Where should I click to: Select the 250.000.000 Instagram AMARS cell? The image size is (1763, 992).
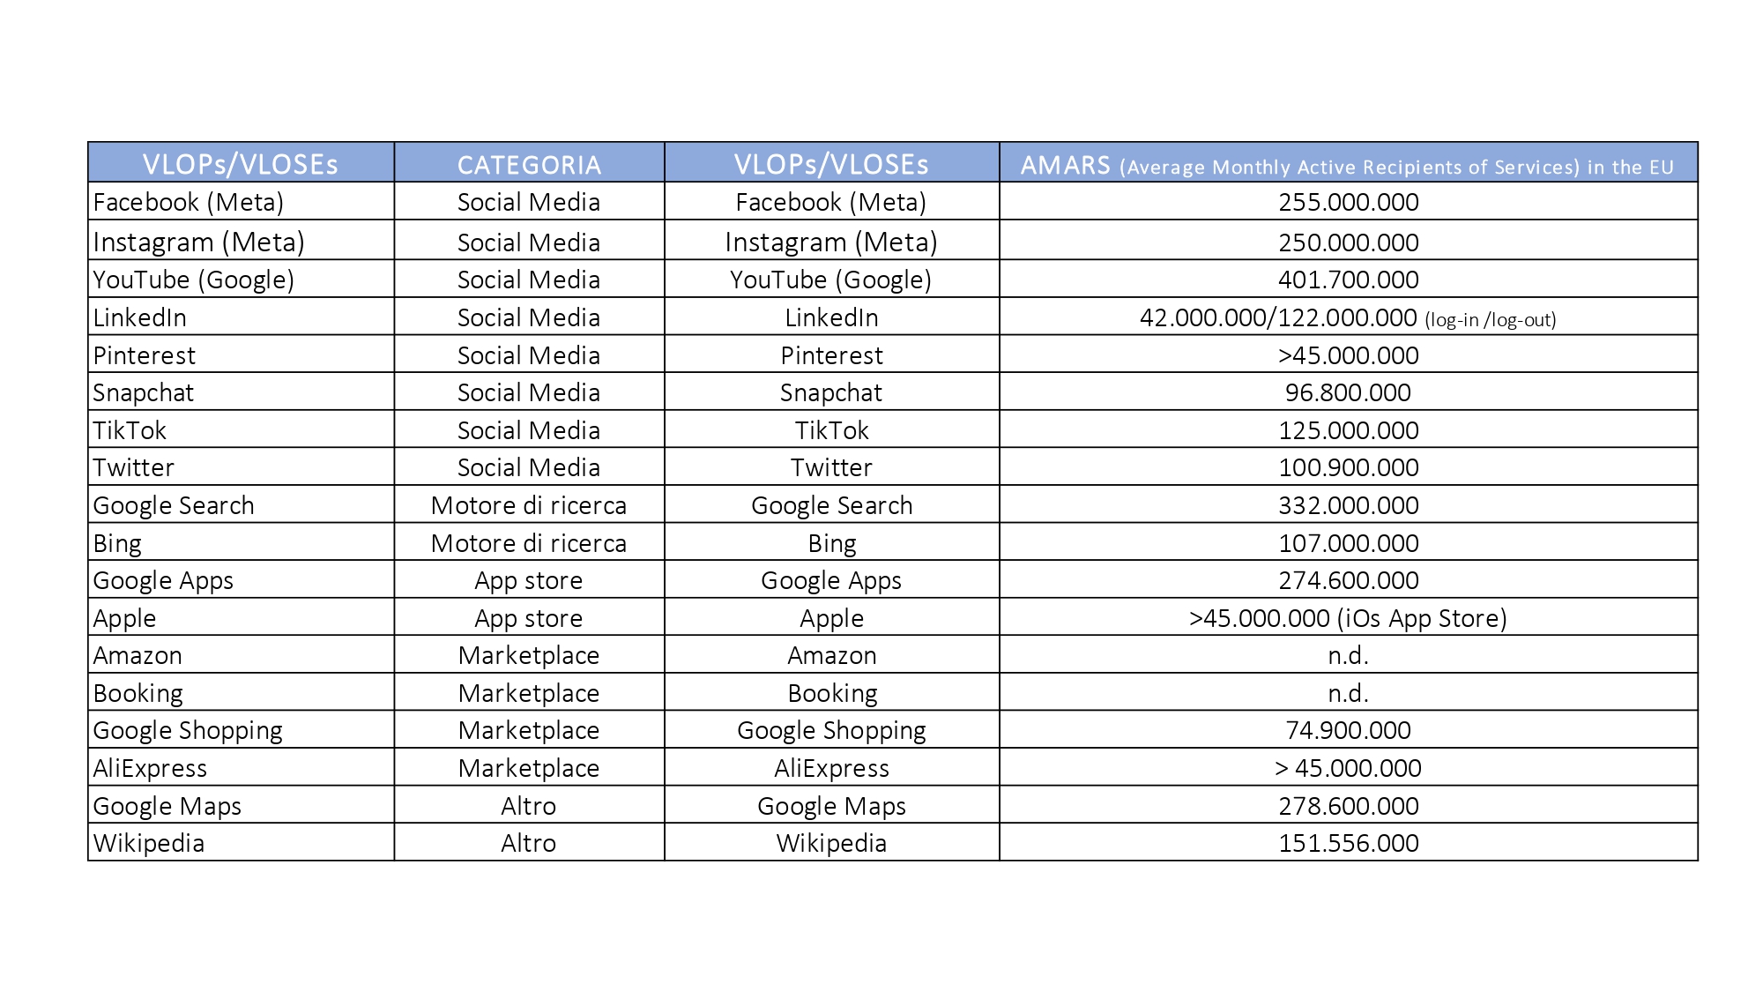pos(1348,242)
